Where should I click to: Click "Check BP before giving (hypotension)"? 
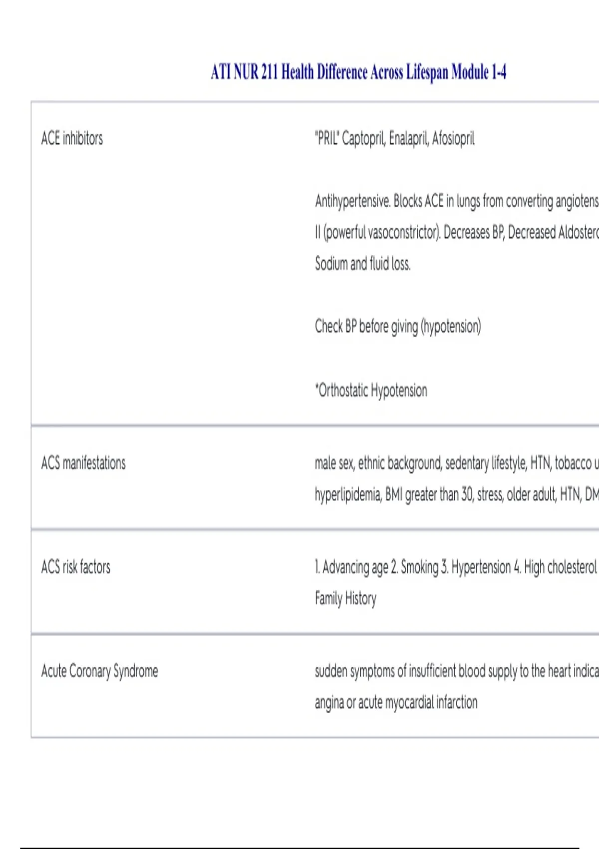click(398, 327)
